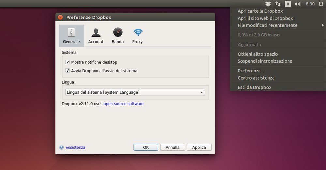Click the keyboard layout 'It' indicator
The height and width of the screenshot is (170, 326).
point(288,4)
